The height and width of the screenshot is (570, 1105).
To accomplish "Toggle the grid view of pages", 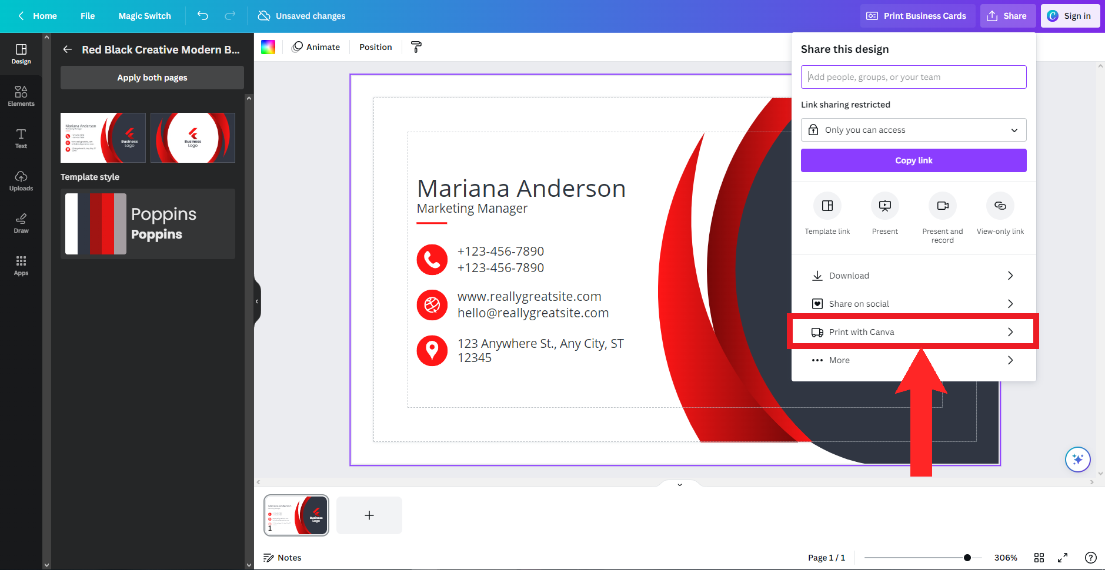I will coord(1039,558).
